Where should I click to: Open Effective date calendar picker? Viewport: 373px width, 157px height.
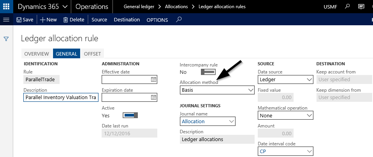tap(153, 80)
